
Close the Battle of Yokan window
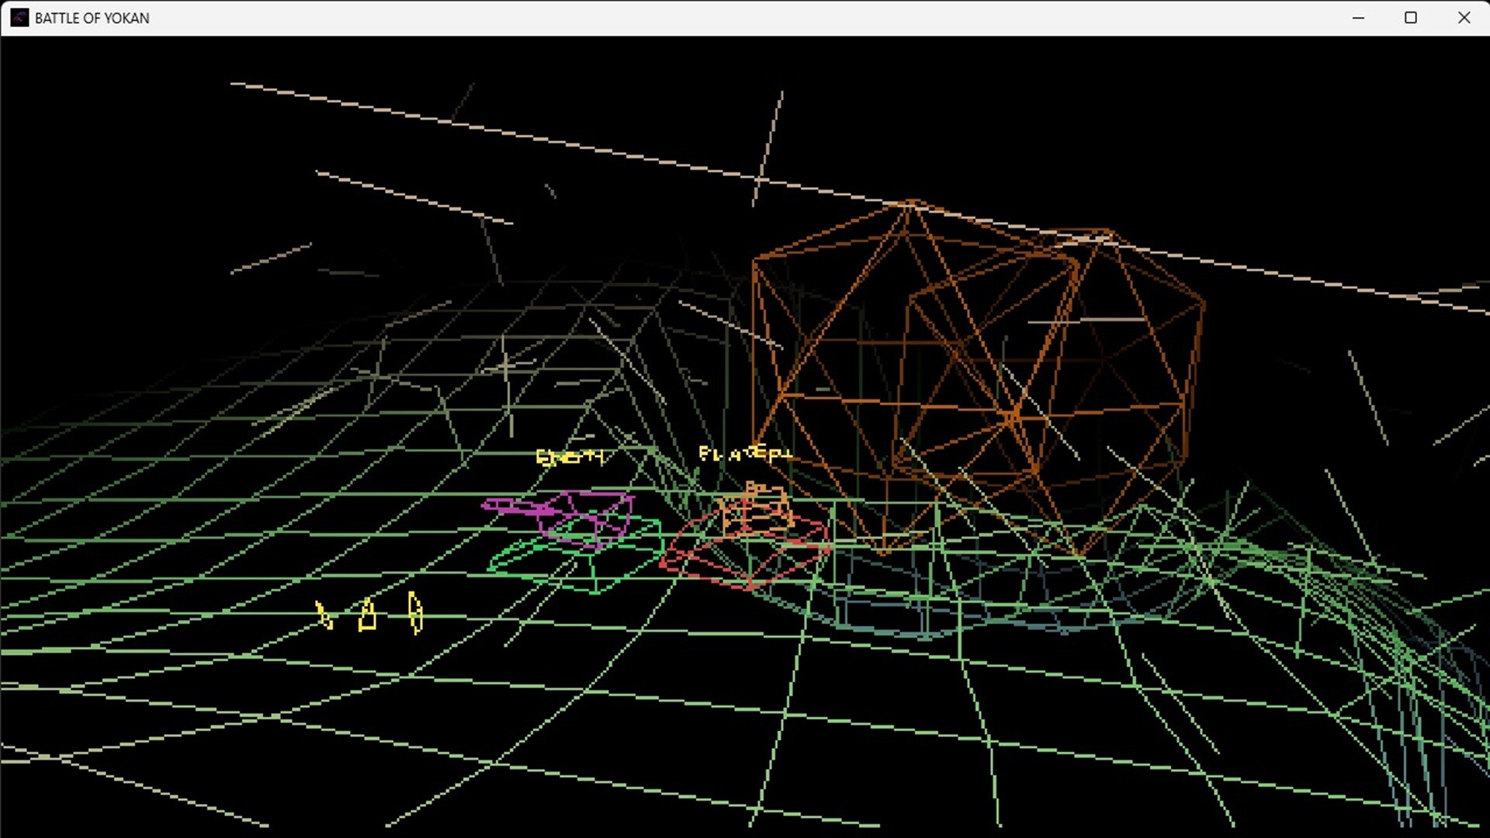(x=1464, y=18)
